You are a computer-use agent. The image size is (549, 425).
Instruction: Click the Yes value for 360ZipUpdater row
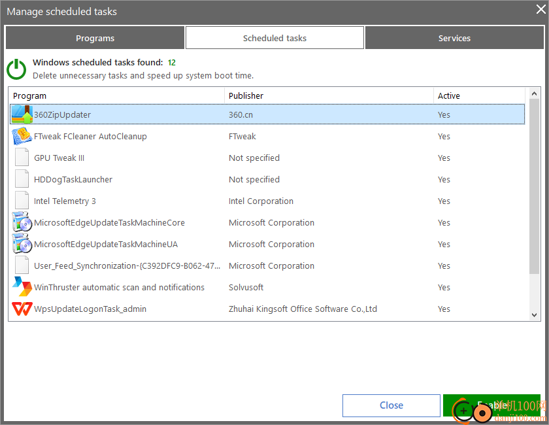point(444,114)
